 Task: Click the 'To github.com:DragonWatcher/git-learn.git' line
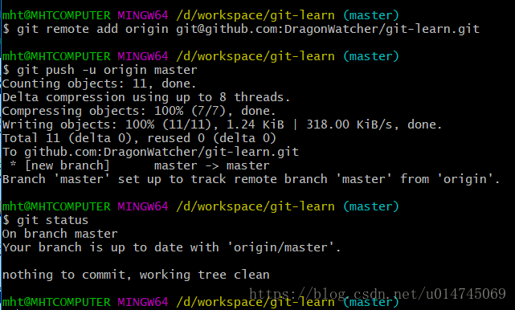[x=151, y=152]
